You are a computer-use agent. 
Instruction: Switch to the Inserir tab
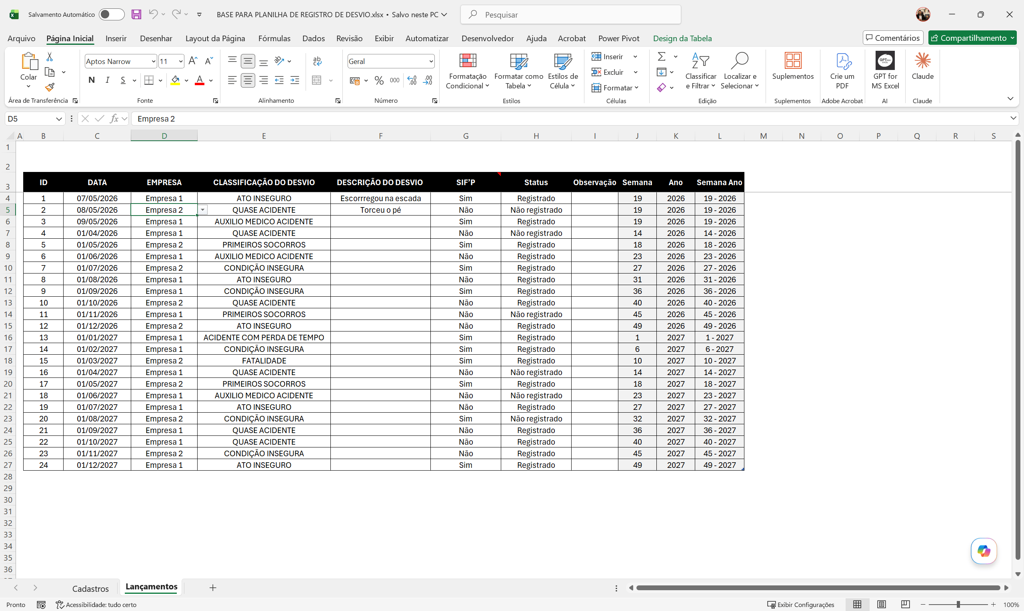(116, 38)
